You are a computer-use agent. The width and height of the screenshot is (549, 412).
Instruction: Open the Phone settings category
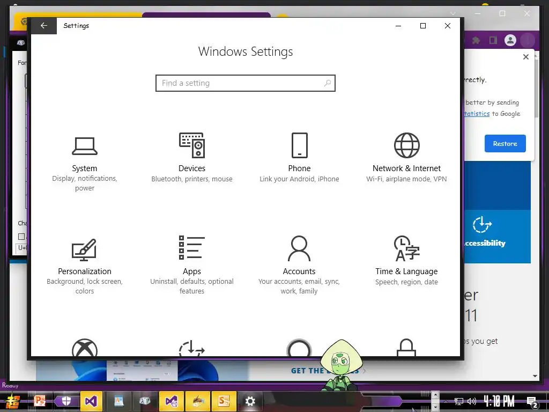(299, 158)
